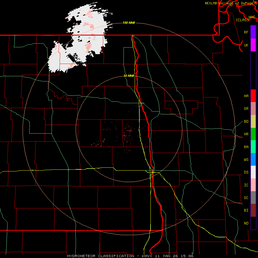The image size is (258, 258).
Task: Click the 50 NMI range ring label
Action: [129, 76]
